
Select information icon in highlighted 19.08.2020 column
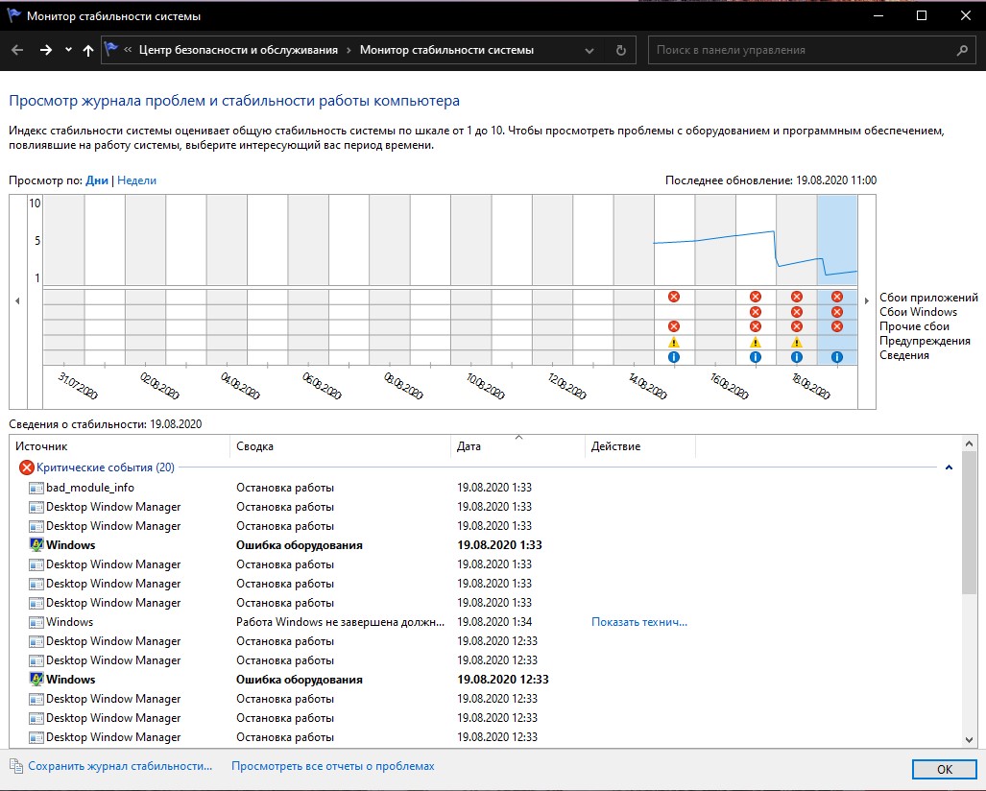837,357
